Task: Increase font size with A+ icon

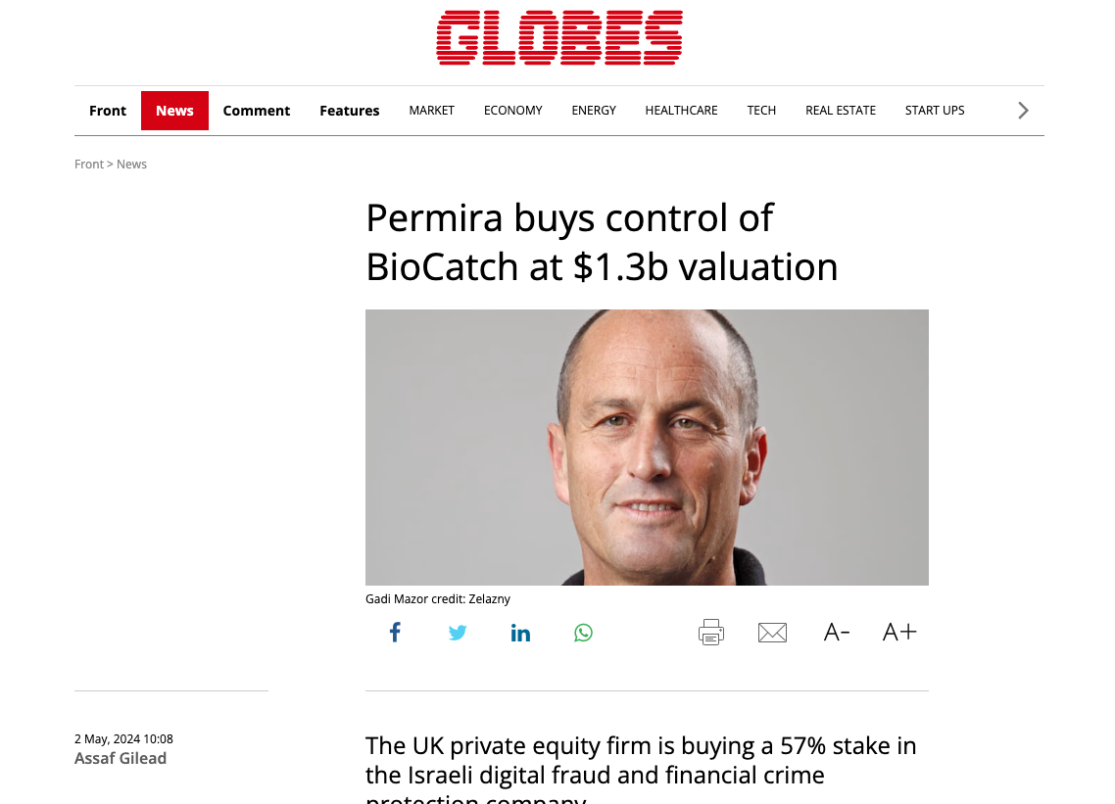Action: [x=899, y=633]
